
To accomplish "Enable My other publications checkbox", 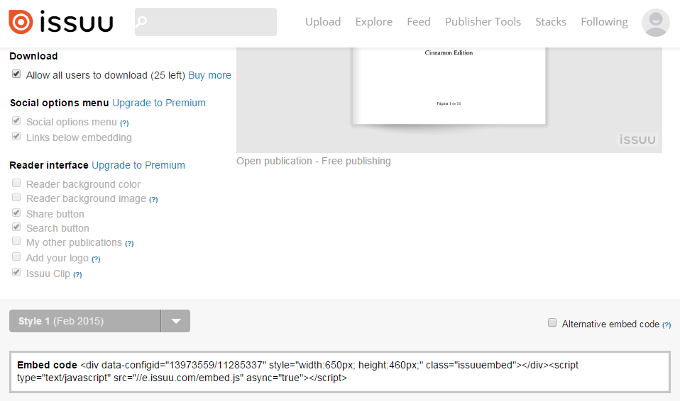I will point(16,241).
